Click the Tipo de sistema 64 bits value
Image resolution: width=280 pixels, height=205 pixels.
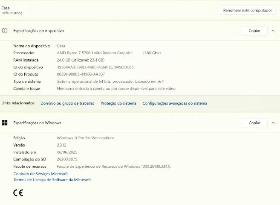pyautogui.click(x=110, y=82)
